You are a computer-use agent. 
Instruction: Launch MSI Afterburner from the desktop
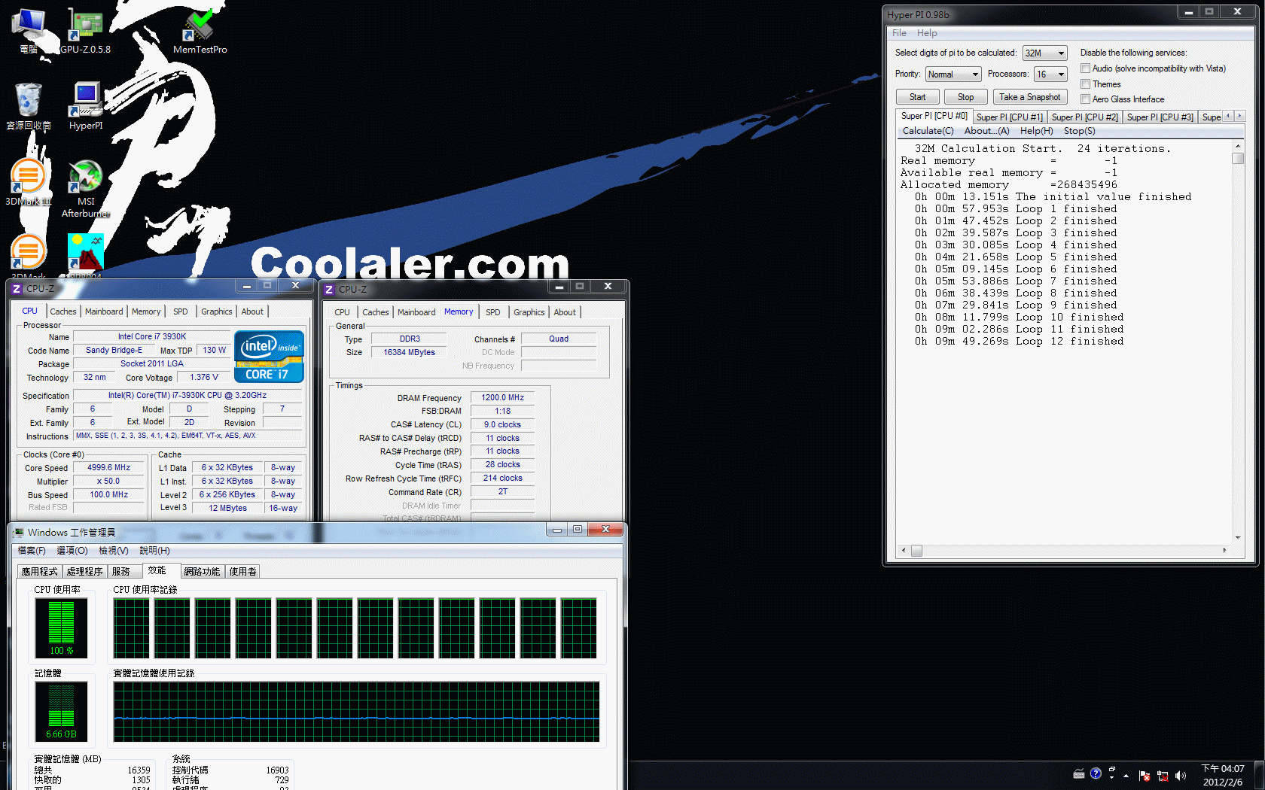pyautogui.click(x=86, y=188)
